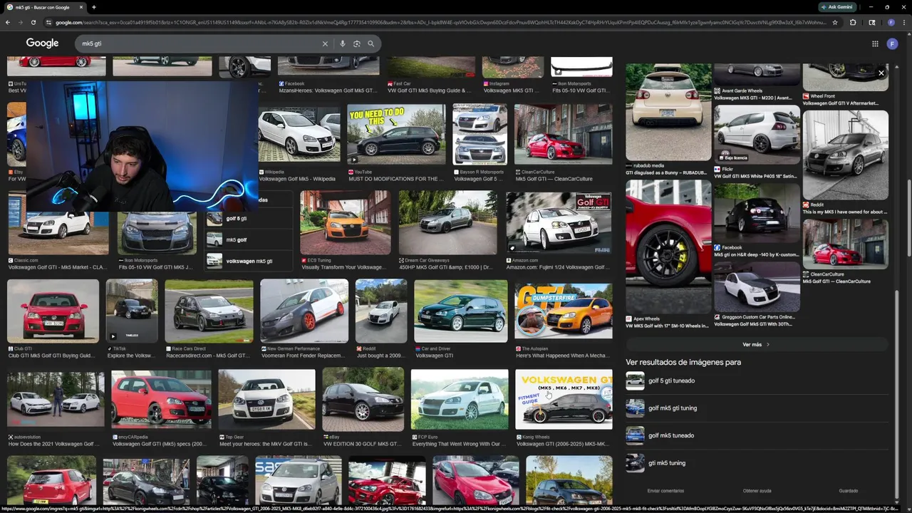The image size is (912, 513).
Task: Open Chrome's three-dot menu
Action: (904, 22)
